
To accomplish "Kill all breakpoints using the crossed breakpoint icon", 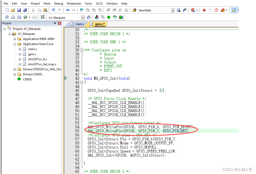I will click(x=222, y=10).
